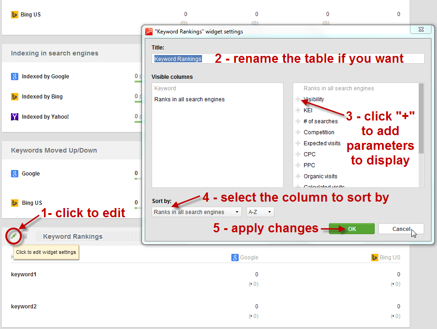Click the Indexed by Bing label

tap(42, 97)
